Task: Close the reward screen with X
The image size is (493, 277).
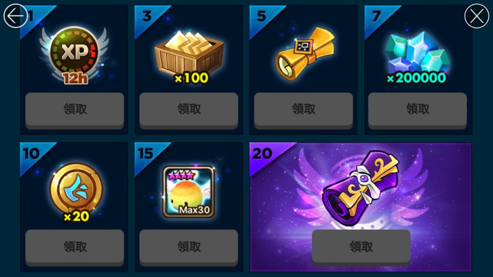Action: point(477,16)
